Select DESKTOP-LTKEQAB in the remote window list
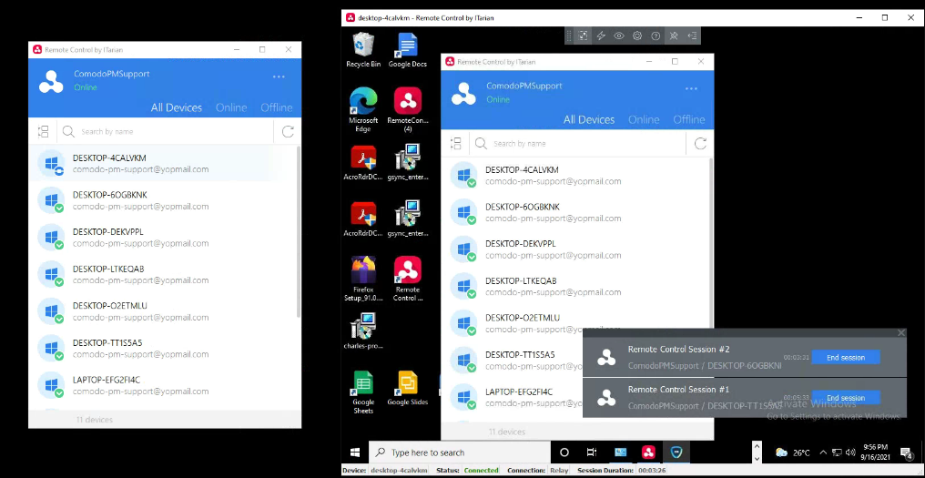Screen dimensions: 925x478 pyautogui.click(x=575, y=286)
